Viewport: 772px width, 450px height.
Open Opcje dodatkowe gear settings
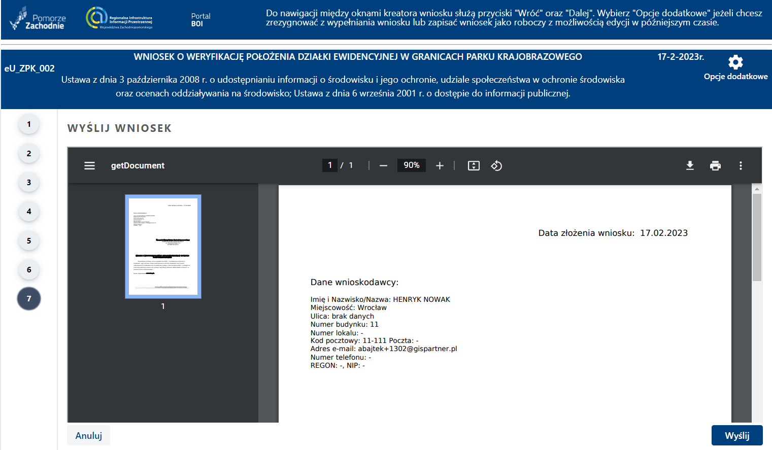[x=735, y=62]
